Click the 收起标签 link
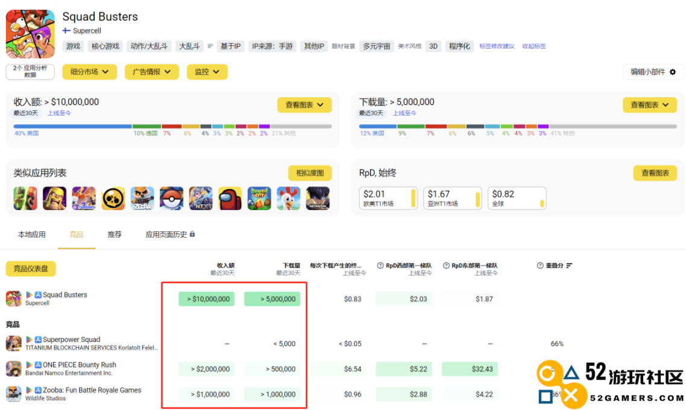 [x=534, y=46]
